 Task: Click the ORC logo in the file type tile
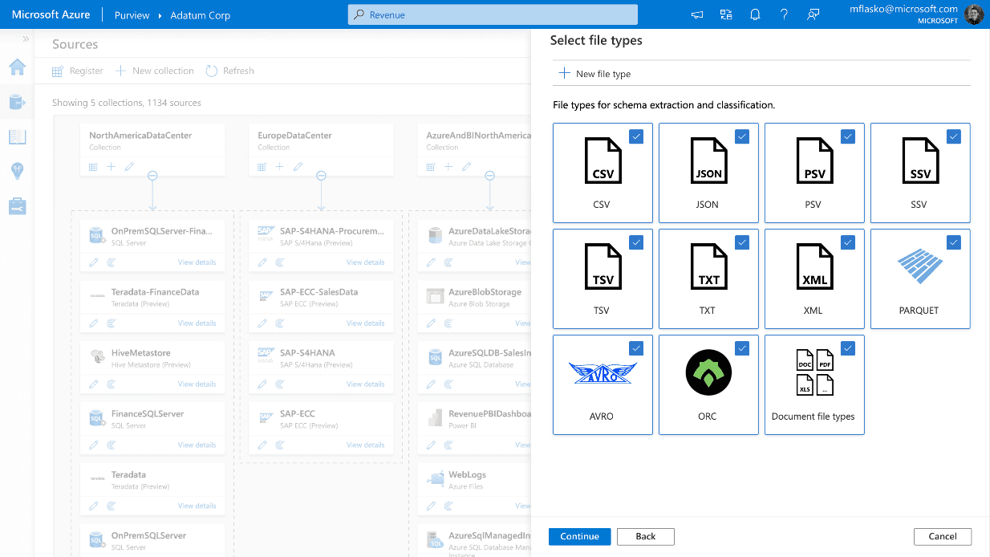pos(708,373)
